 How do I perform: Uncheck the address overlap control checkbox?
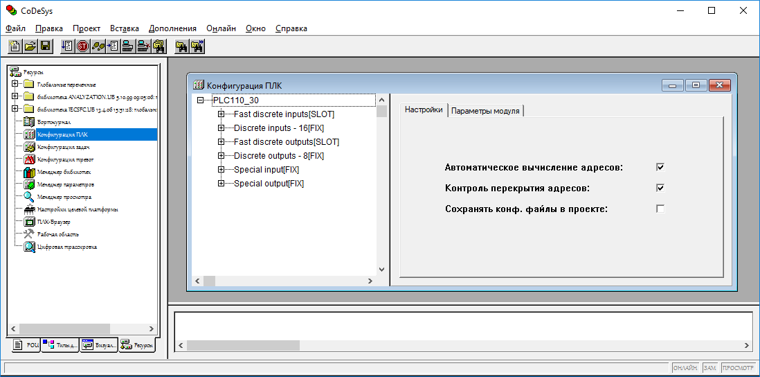coord(660,188)
